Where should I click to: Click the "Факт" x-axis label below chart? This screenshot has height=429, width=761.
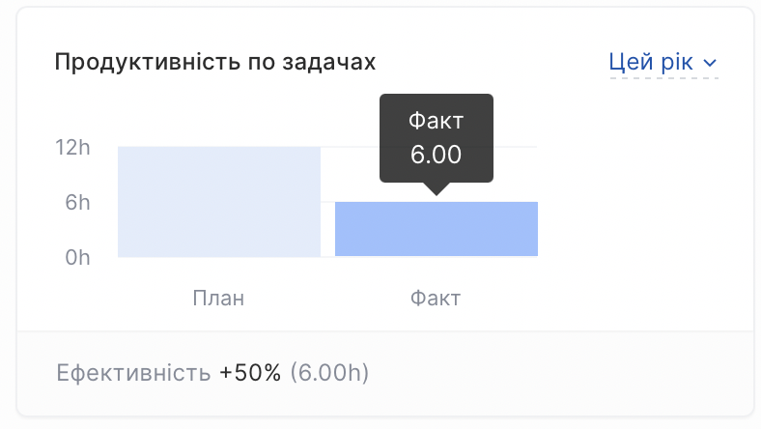coord(436,298)
